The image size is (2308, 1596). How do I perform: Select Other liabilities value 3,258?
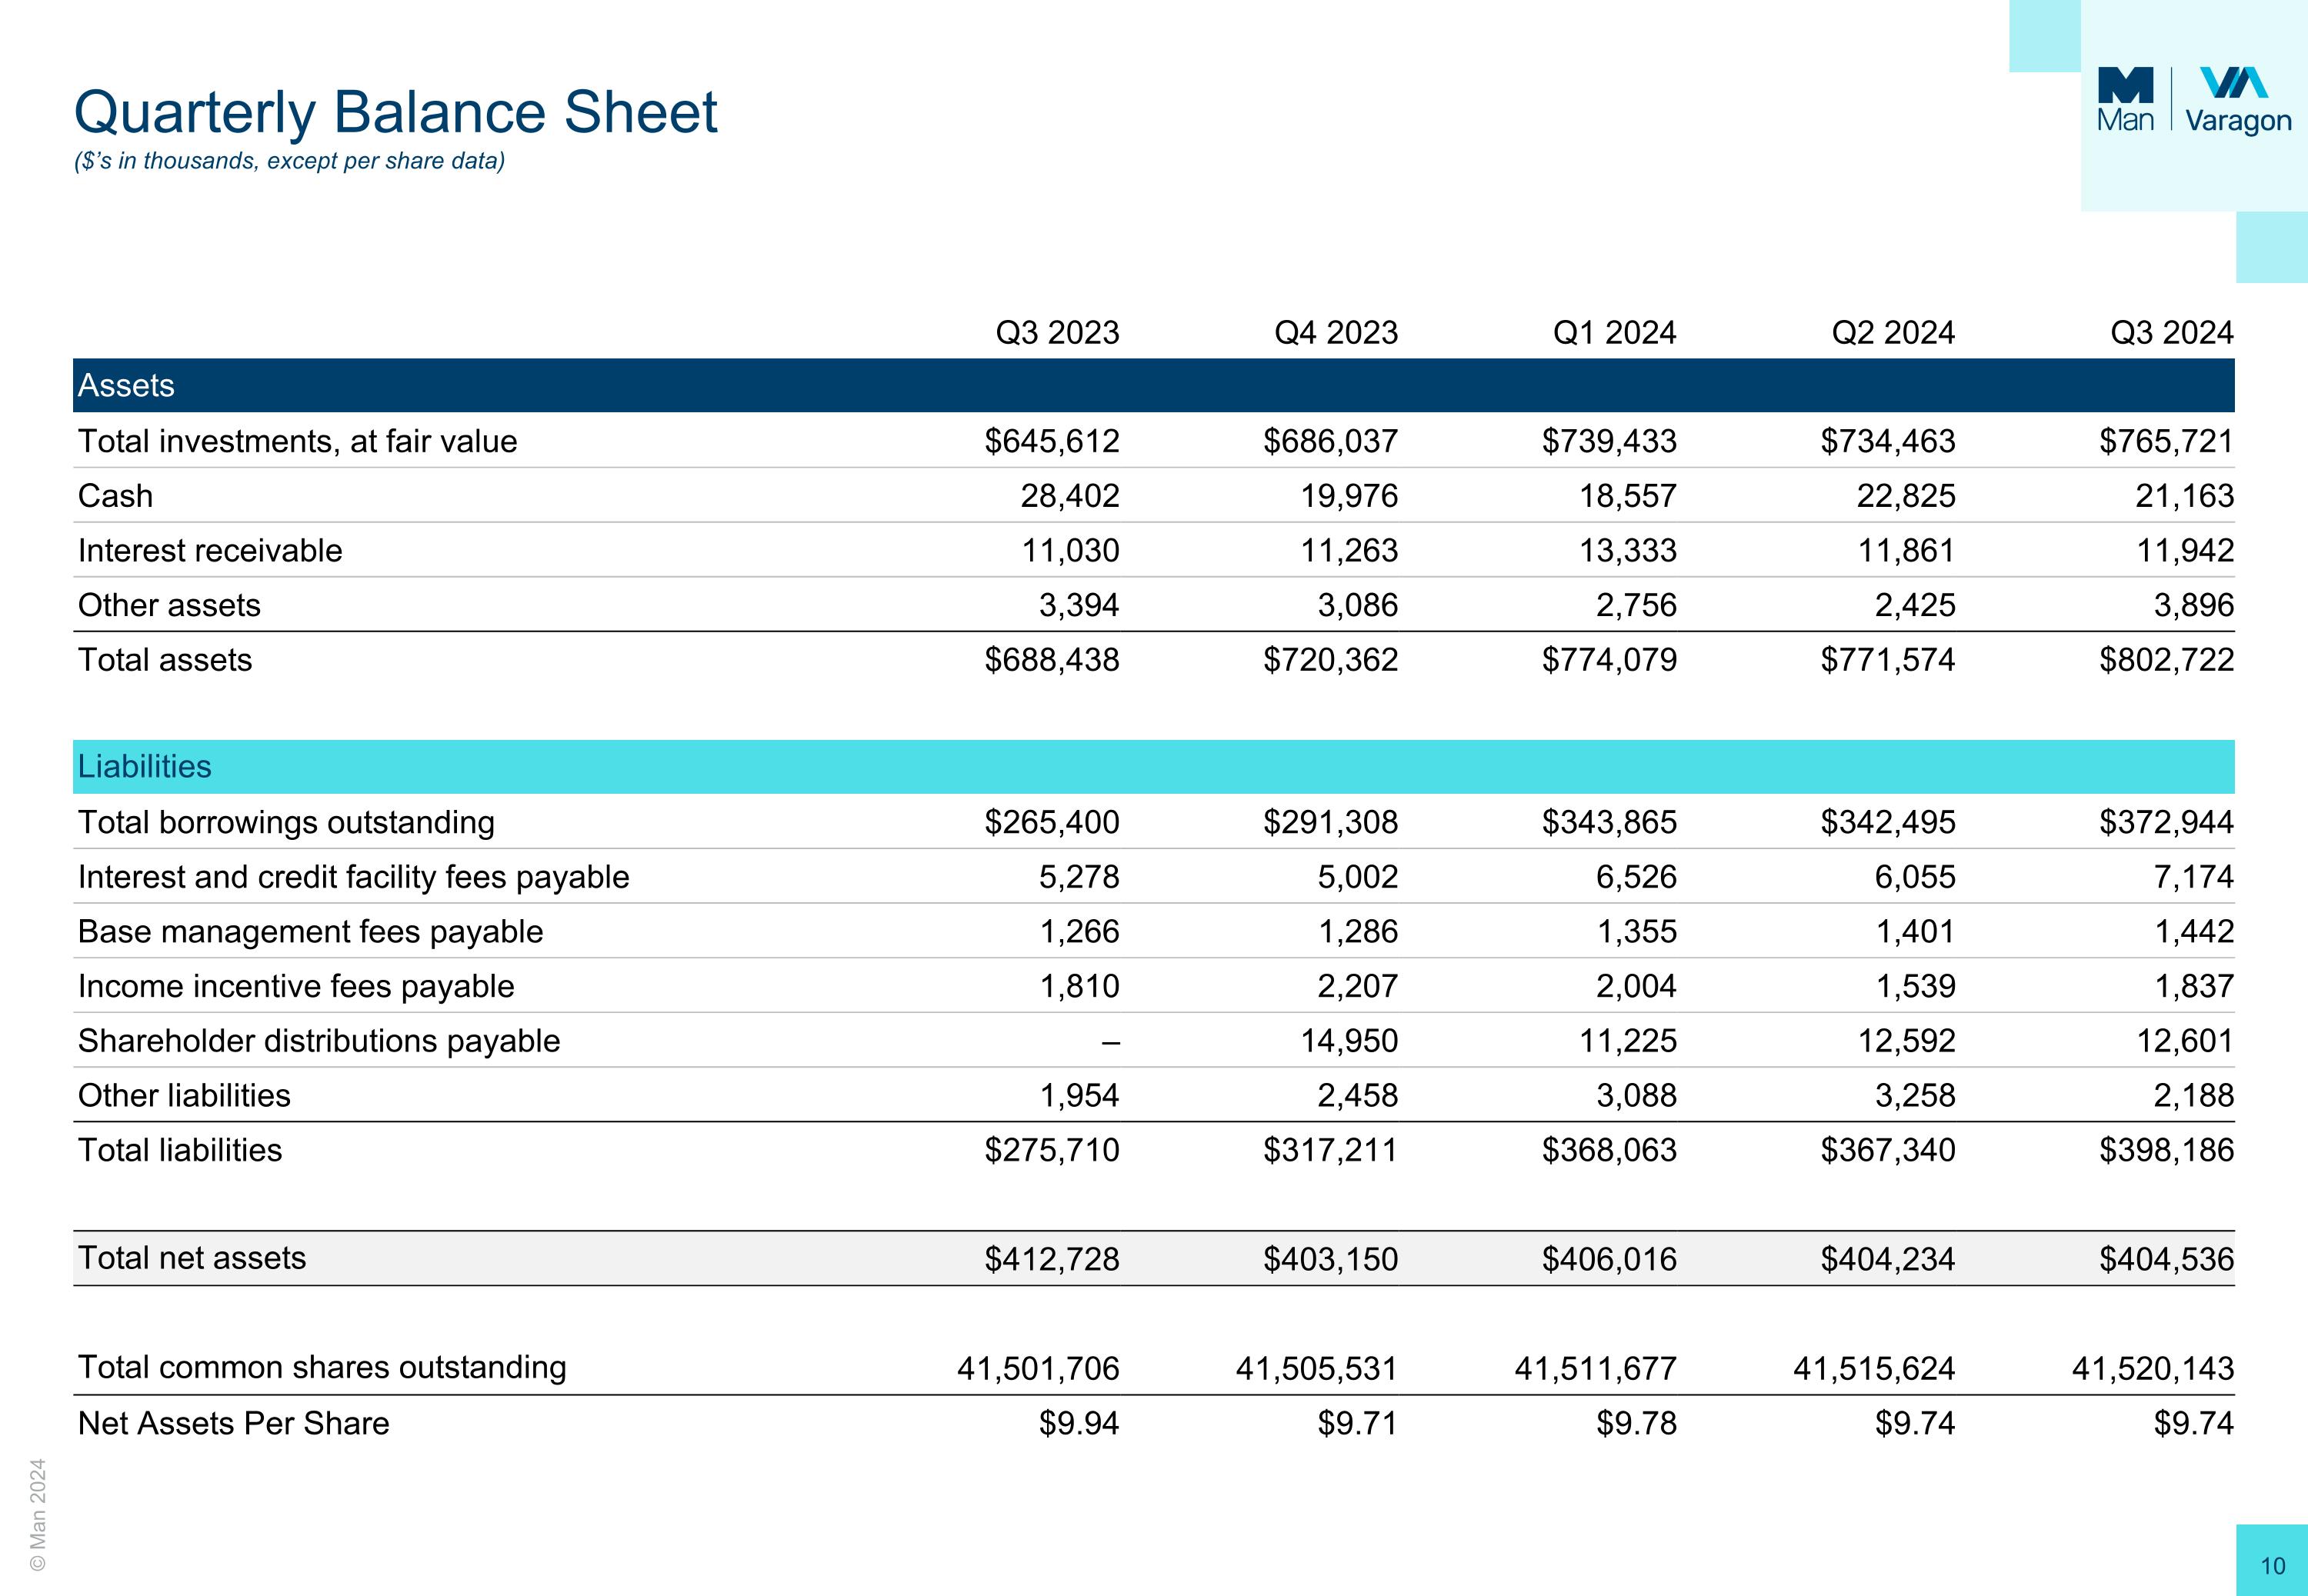pyautogui.click(x=1915, y=1096)
